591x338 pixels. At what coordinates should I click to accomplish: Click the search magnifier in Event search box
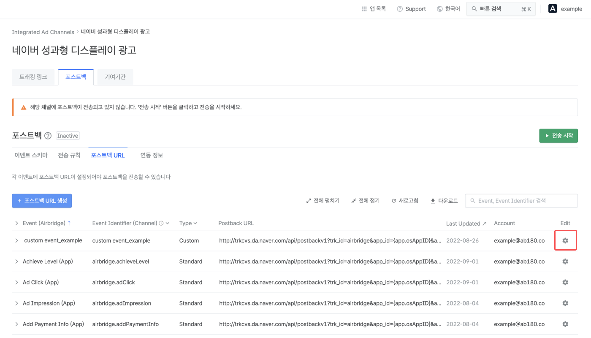[473, 201]
